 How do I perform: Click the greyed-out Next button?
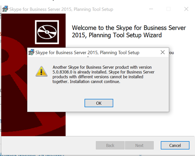139,145
